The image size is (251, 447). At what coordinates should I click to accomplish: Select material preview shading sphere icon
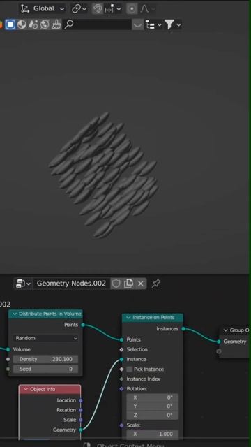[x=22, y=25]
